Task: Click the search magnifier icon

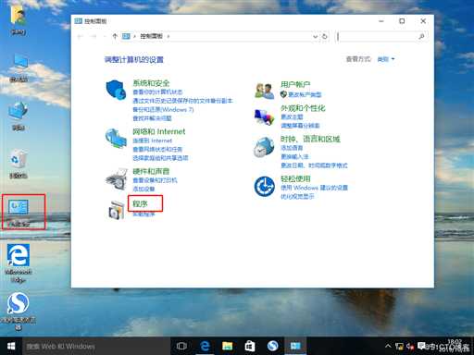Action: pos(421,36)
